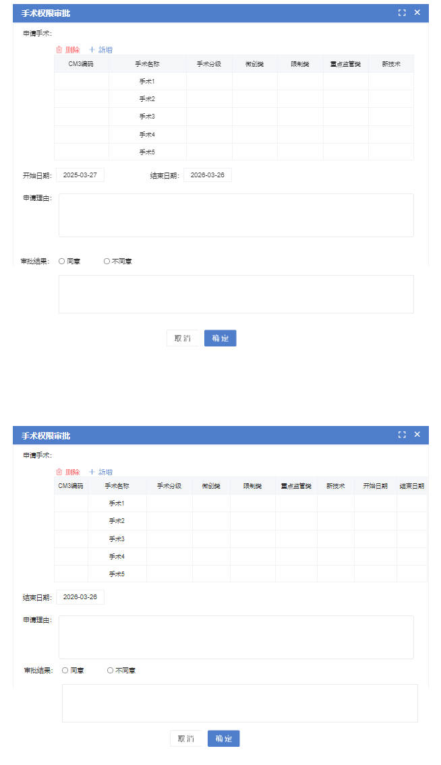Click the 新增 plus icon in bottom dialog

[92, 472]
